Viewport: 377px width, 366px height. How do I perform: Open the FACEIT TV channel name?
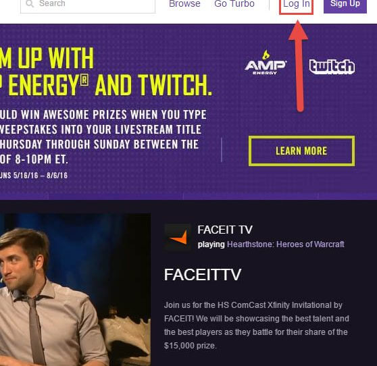click(x=225, y=230)
